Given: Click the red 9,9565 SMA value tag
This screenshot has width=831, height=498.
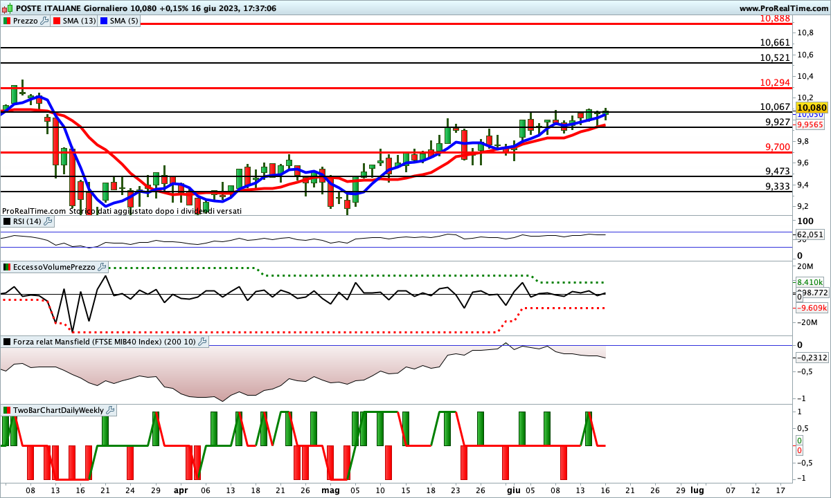Looking at the screenshot, I should 810,124.
